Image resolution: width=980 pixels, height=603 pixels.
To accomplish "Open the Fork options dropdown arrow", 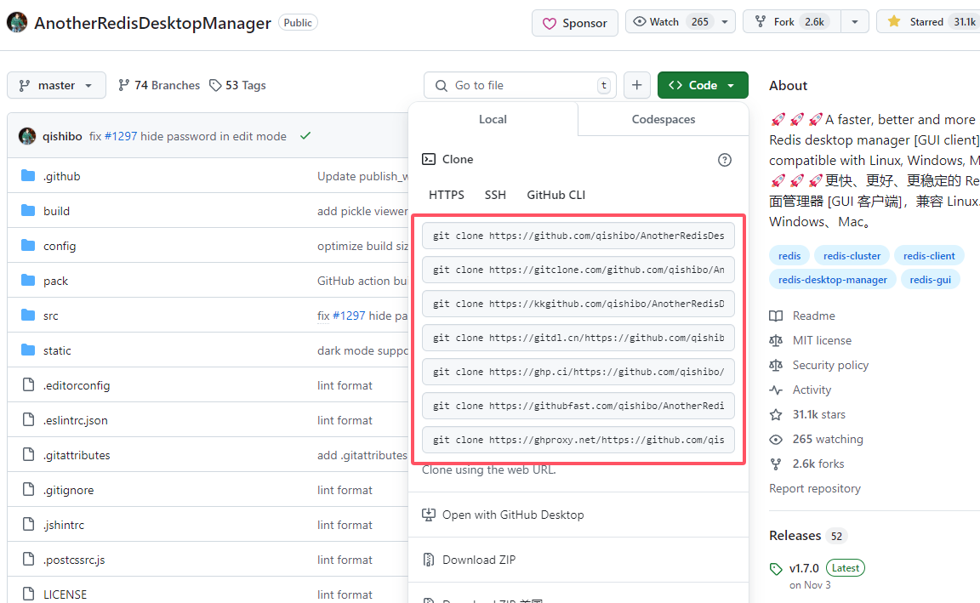I will pyautogui.click(x=854, y=22).
